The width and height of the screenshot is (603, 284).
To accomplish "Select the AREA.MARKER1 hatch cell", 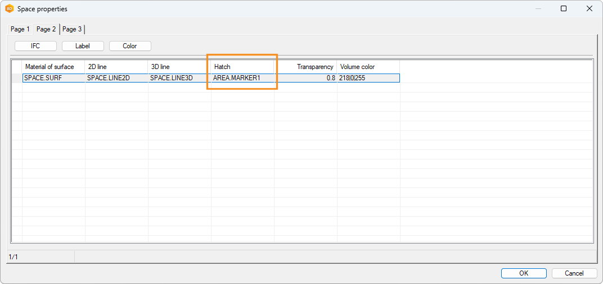I will pyautogui.click(x=242, y=78).
